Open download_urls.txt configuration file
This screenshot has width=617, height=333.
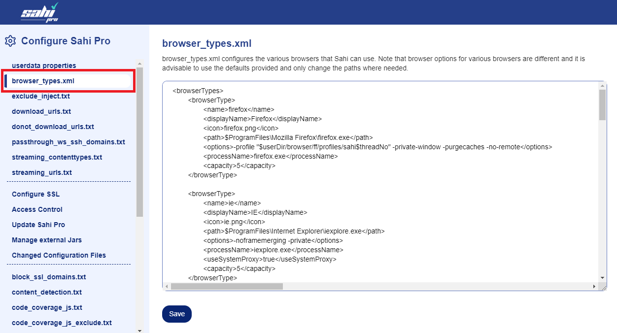point(41,111)
